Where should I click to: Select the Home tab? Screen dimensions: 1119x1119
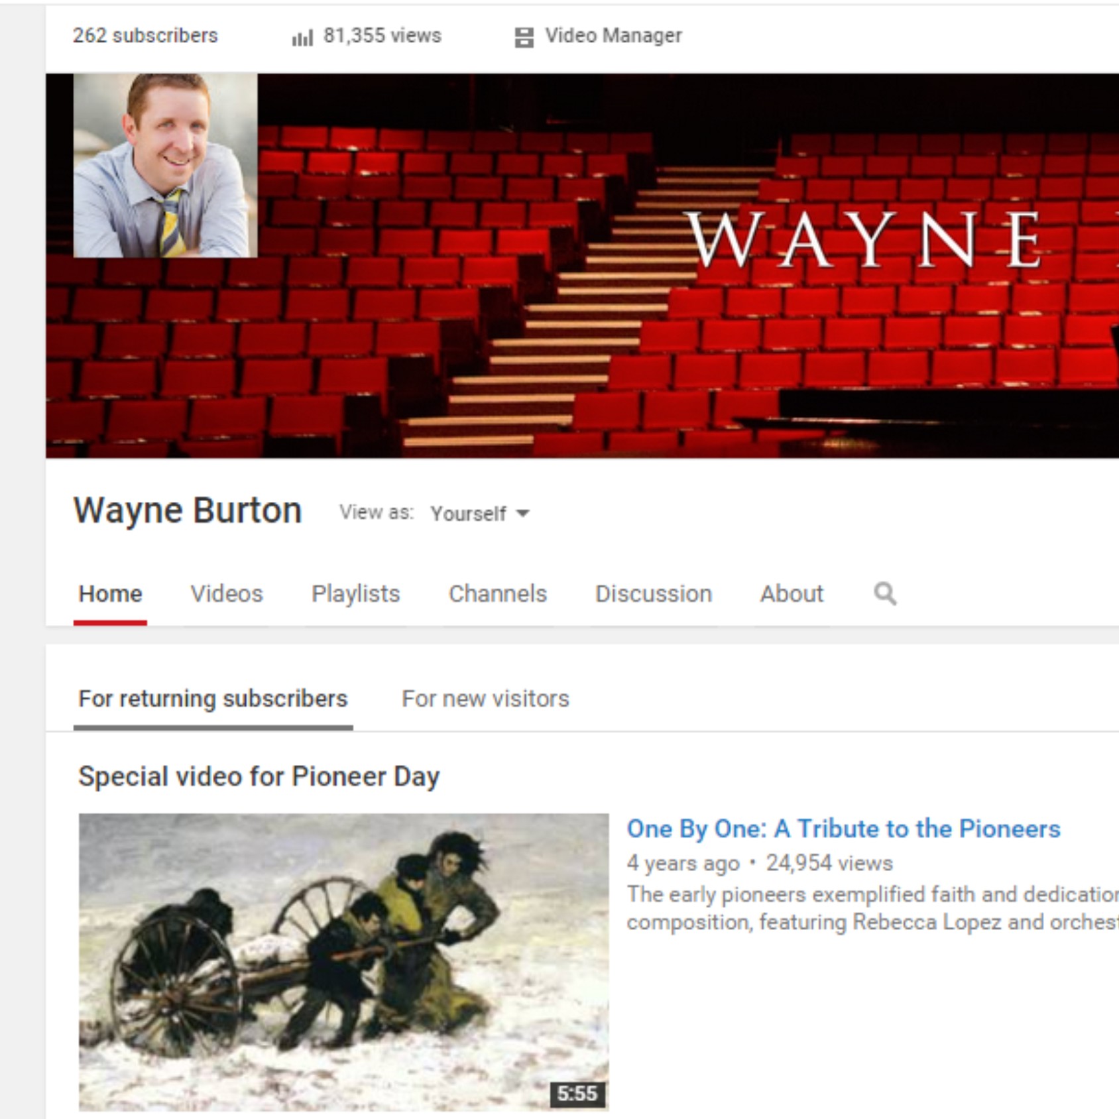tap(110, 593)
